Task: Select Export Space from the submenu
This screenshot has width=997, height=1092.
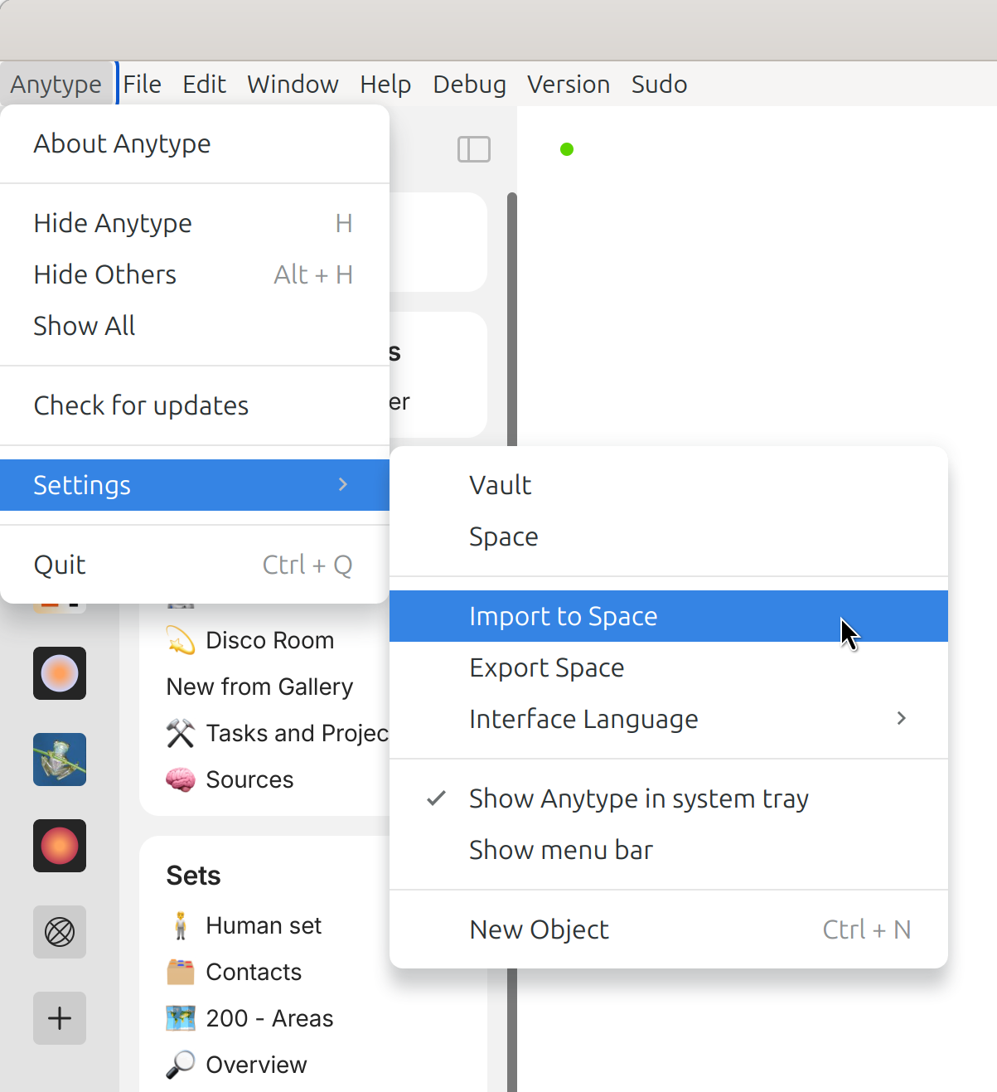Action: (x=546, y=667)
